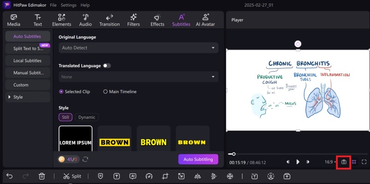Select Manual Subtitles in the sidebar
The height and width of the screenshot is (184, 370).
(28, 73)
